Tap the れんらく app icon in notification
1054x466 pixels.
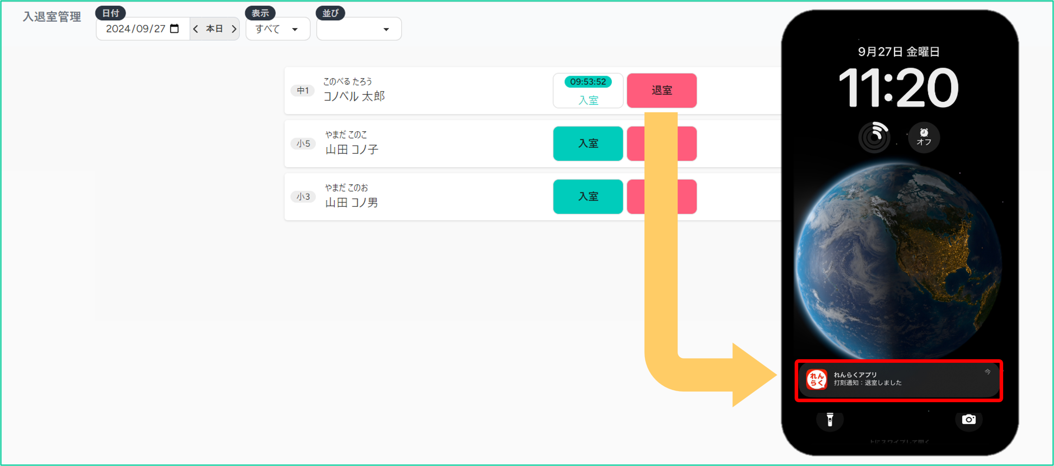coord(816,379)
